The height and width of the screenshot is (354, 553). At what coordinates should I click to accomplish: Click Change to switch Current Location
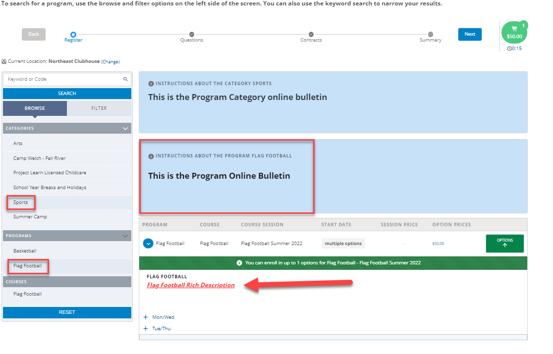pyautogui.click(x=110, y=61)
